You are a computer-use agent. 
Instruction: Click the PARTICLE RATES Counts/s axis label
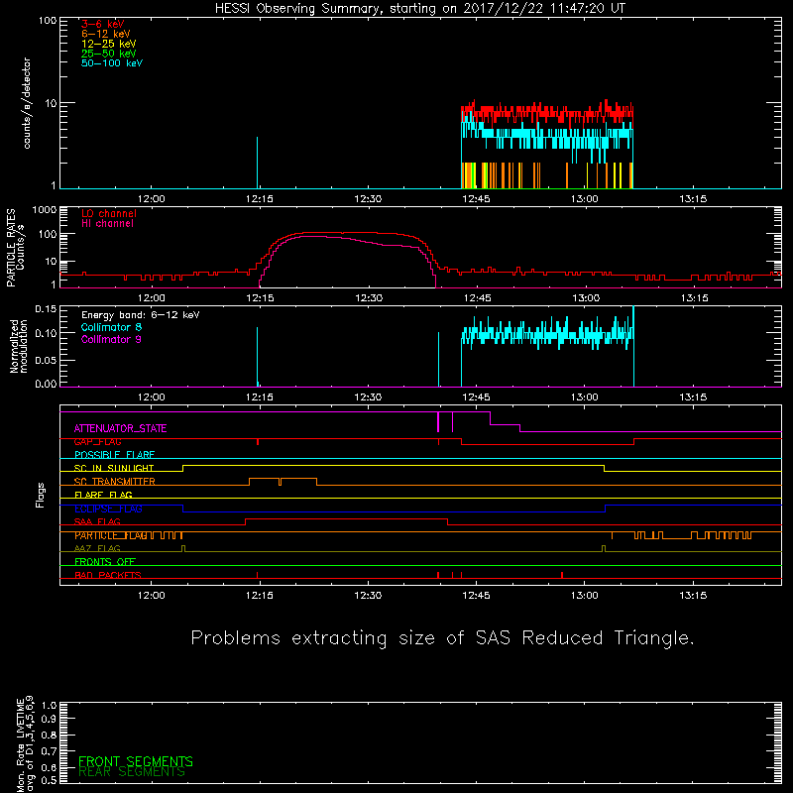(x=15, y=248)
